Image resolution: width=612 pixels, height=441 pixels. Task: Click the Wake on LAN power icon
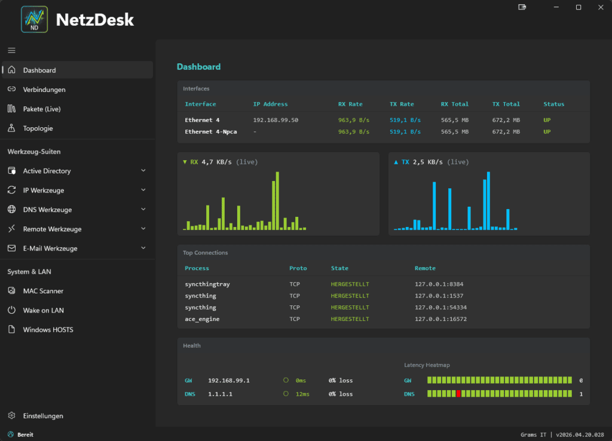[x=11, y=311]
